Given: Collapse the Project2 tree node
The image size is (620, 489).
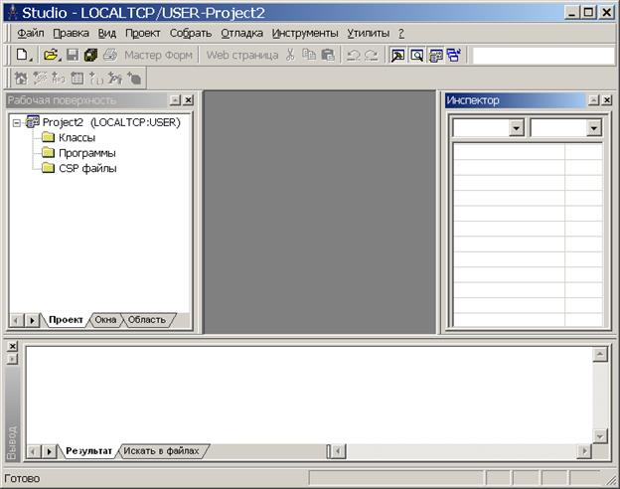Looking at the screenshot, I should click(x=16, y=123).
